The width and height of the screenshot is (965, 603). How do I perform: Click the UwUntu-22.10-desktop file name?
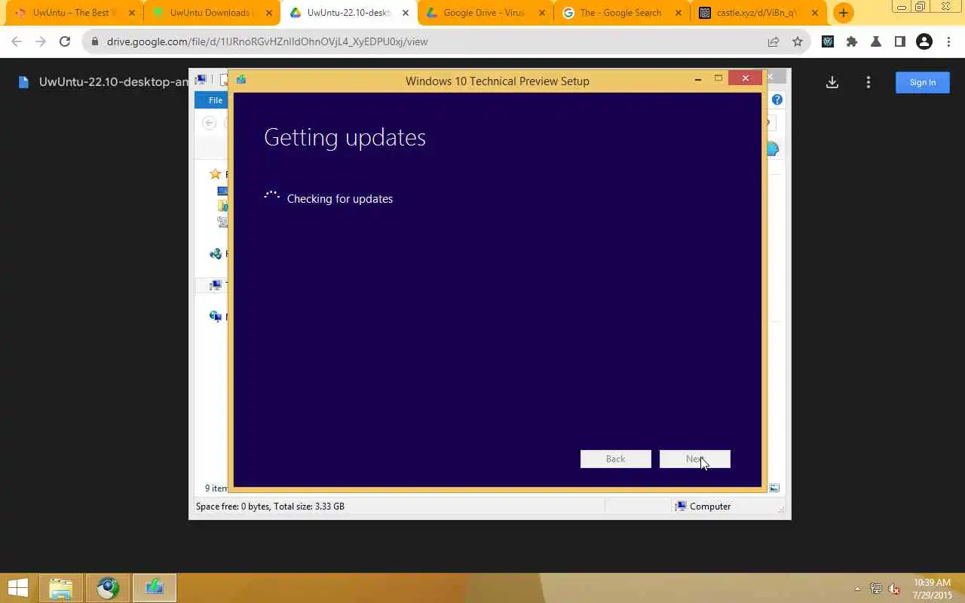[x=113, y=82]
